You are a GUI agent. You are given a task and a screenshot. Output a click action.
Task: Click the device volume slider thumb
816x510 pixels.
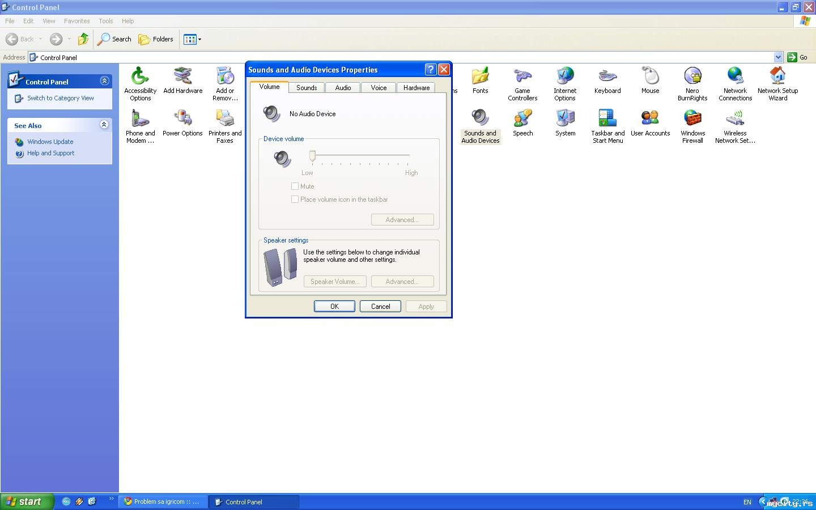[x=312, y=156]
